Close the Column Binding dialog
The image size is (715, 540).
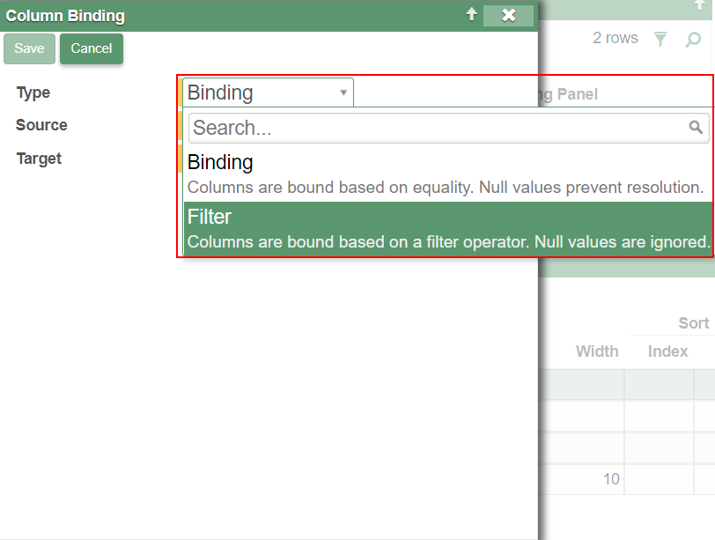(x=508, y=15)
